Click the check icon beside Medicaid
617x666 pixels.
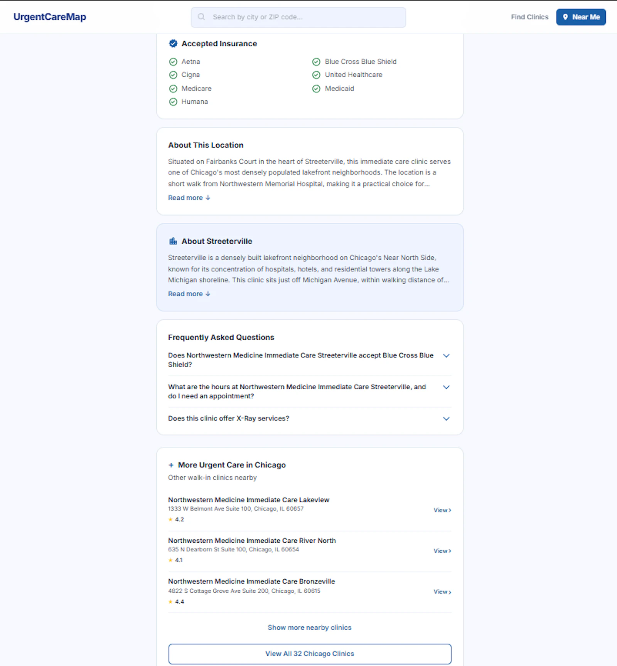[x=316, y=89]
